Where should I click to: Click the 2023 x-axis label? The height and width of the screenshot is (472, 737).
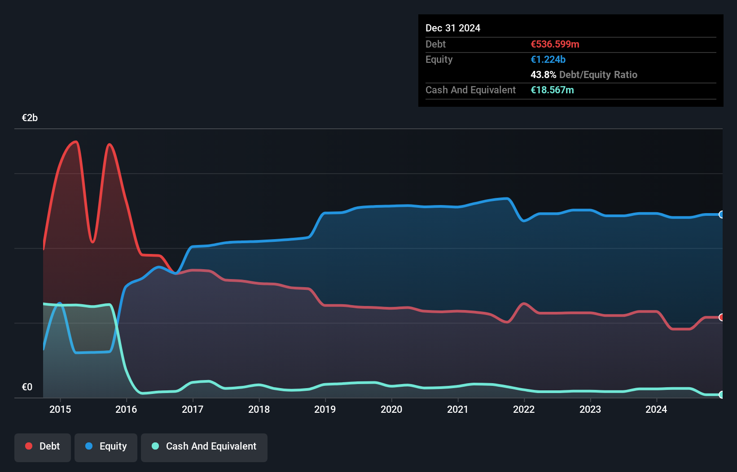[x=590, y=409]
